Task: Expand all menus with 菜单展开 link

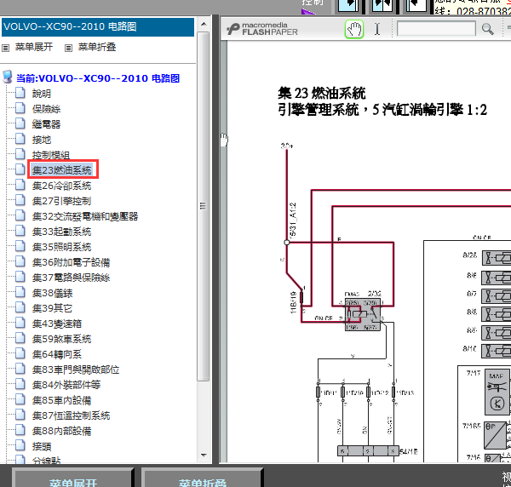Action: pyautogui.click(x=34, y=47)
